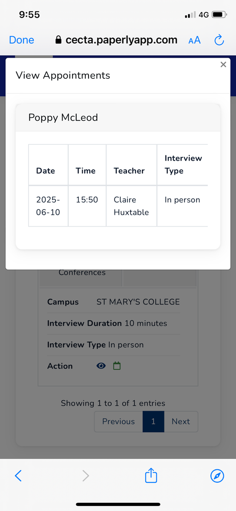This screenshot has height=511, width=236.
Task: Click the Poppy McLeod card header
Action: (118, 118)
